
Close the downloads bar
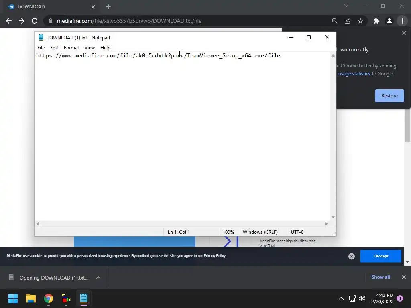(x=404, y=277)
